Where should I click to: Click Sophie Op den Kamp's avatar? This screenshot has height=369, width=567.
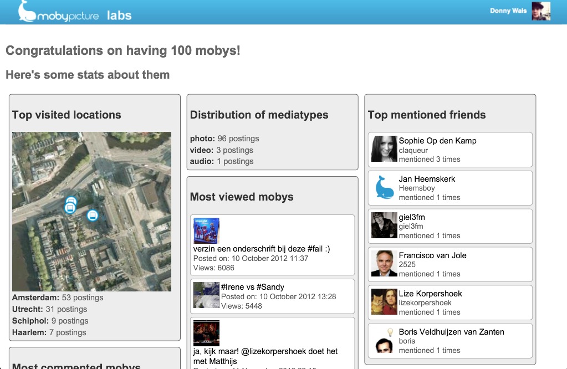click(x=384, y=148)
